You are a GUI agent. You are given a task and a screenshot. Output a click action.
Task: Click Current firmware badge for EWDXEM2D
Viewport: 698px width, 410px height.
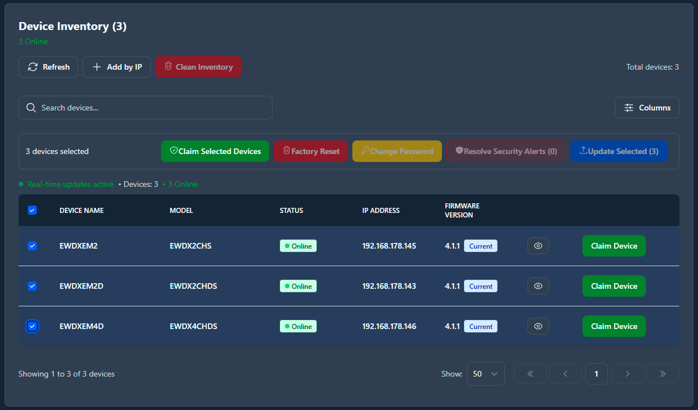point(480,286)
